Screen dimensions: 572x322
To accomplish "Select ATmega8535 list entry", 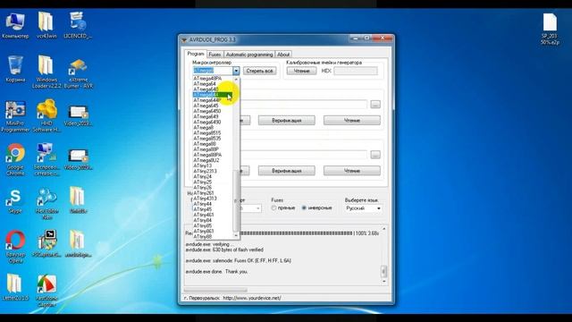I will (x=213, y=139).
